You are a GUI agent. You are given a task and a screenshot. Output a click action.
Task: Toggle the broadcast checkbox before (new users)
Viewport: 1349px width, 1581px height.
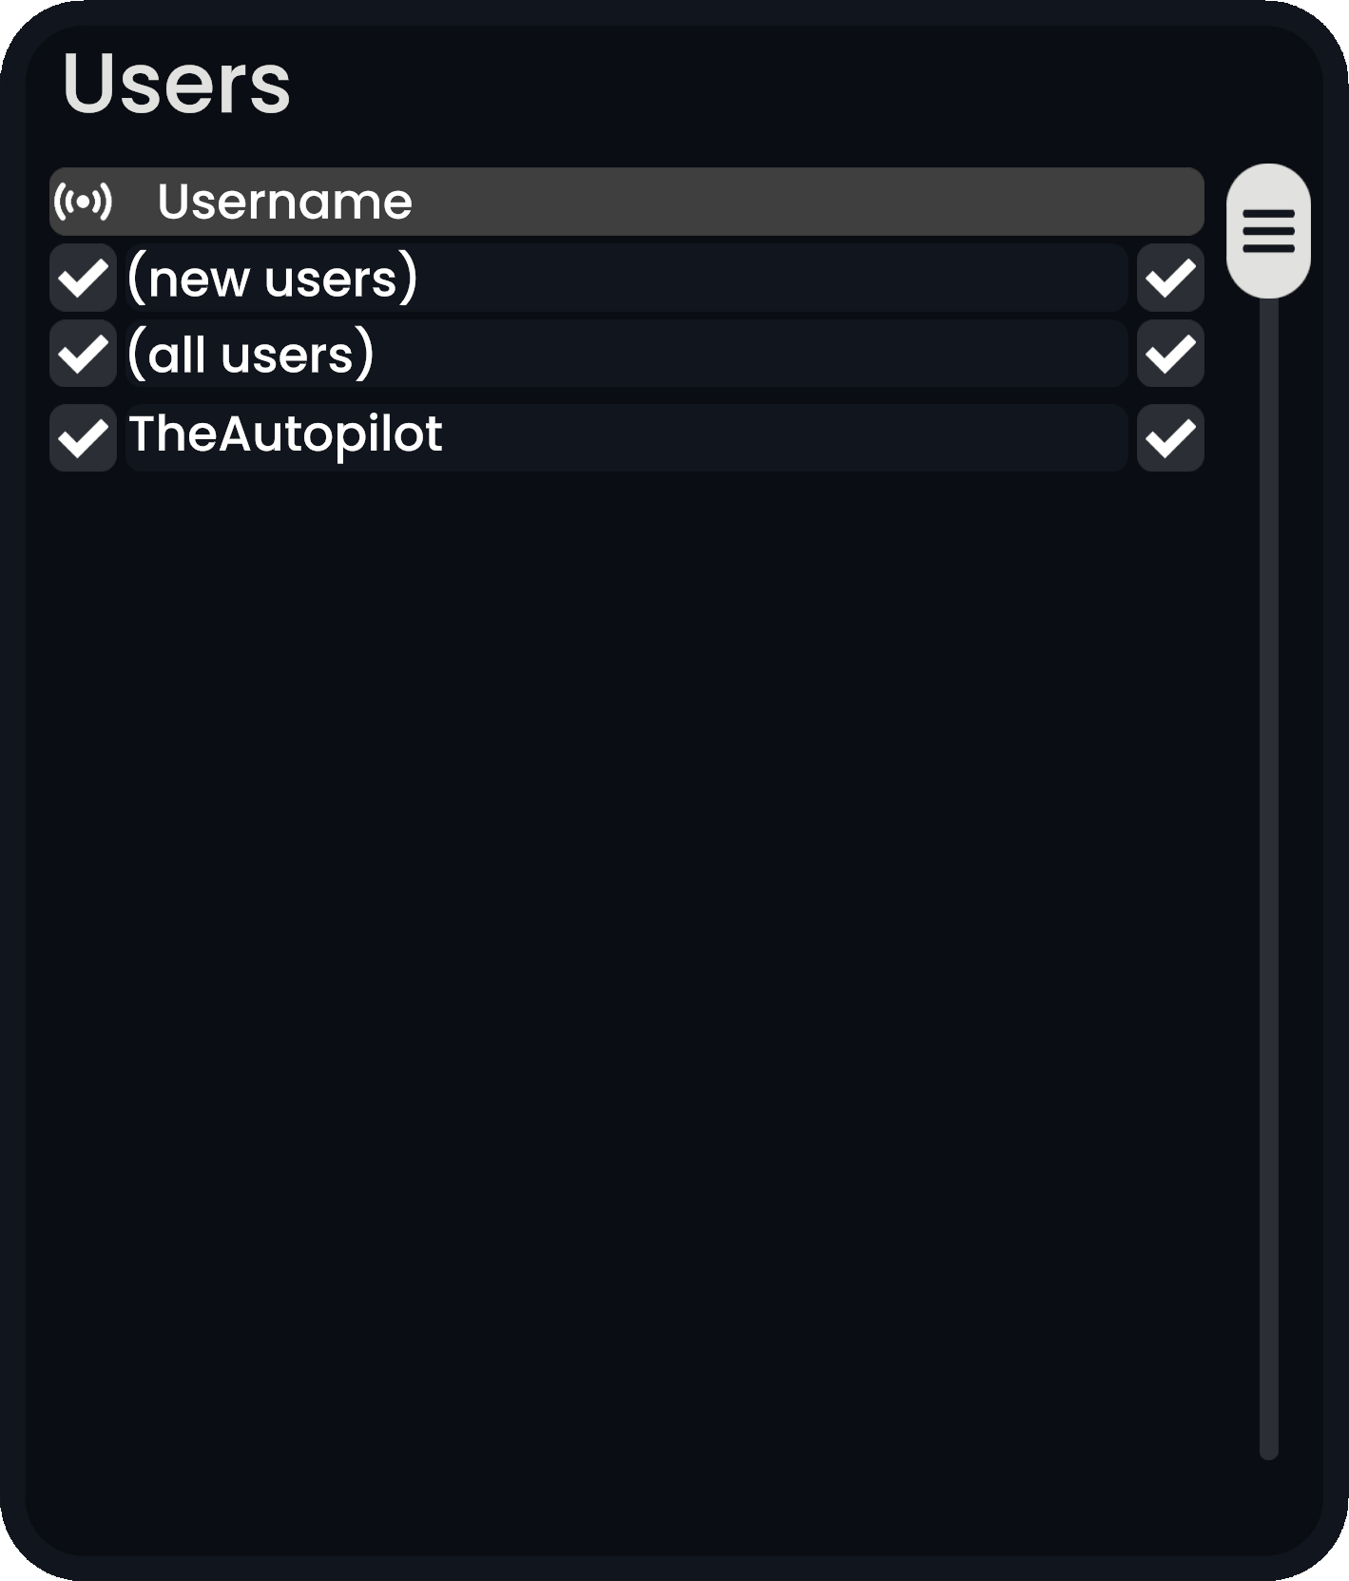click(83, 279)
